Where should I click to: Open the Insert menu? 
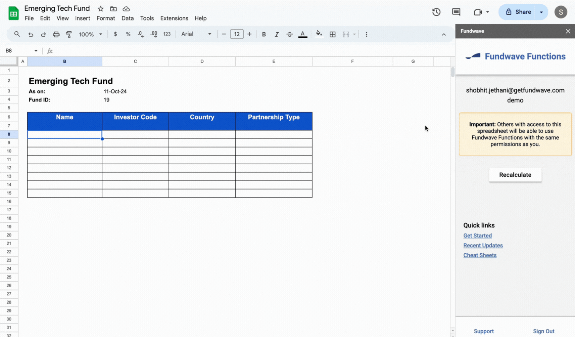83,18
